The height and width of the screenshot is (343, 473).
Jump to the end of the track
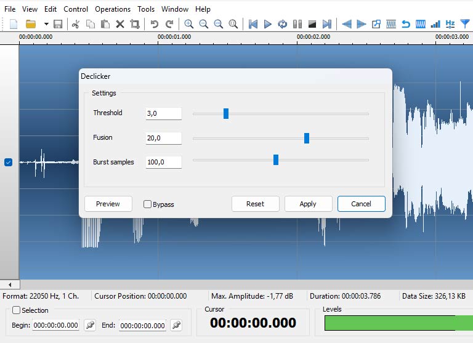pos(327,24)
